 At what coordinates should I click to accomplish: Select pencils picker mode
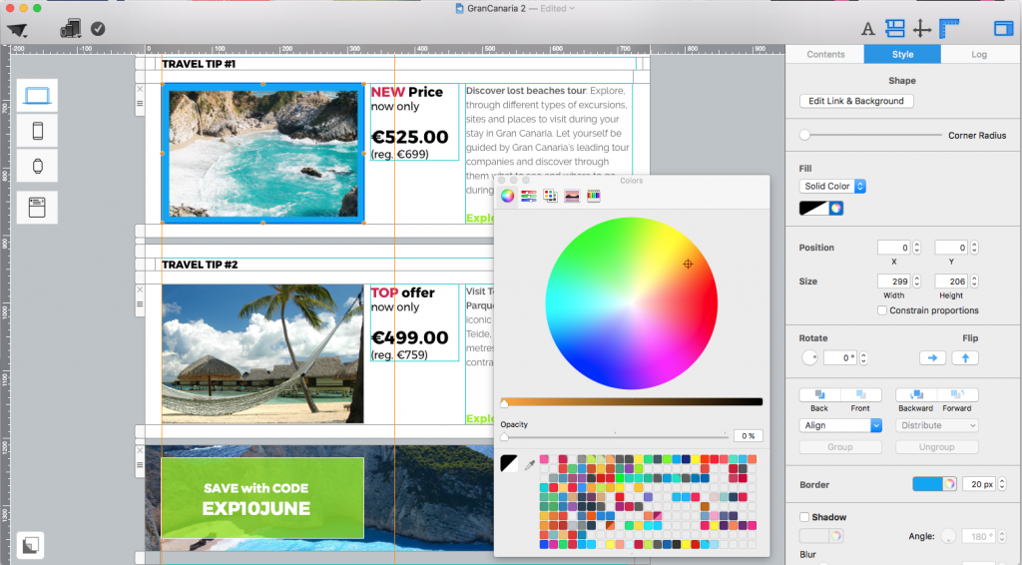(593, 196)
